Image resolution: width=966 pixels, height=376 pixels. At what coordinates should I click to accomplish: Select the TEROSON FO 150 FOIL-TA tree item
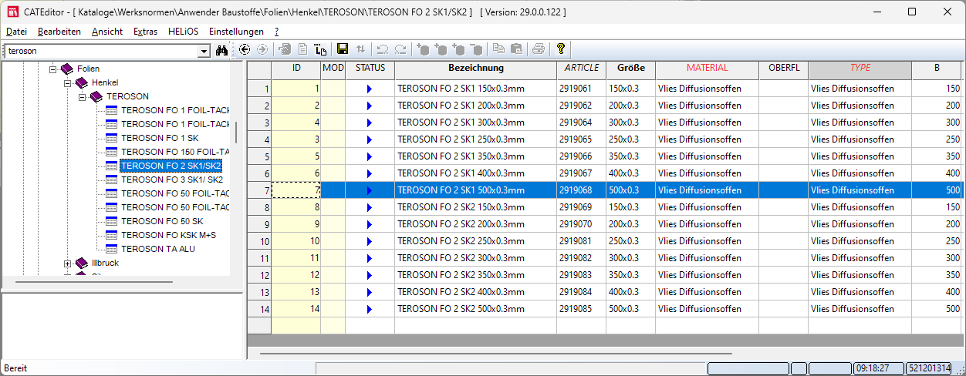[x=175, y=152]
